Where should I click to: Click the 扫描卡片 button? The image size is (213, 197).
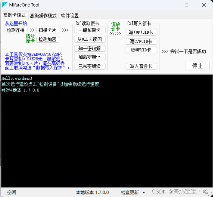point(48,30)
